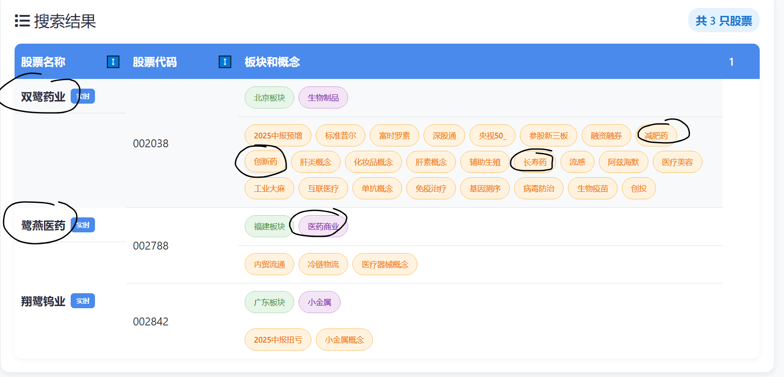
Task: Click 实时 badge next to 双鹭药业
Action: pos(83,97)
